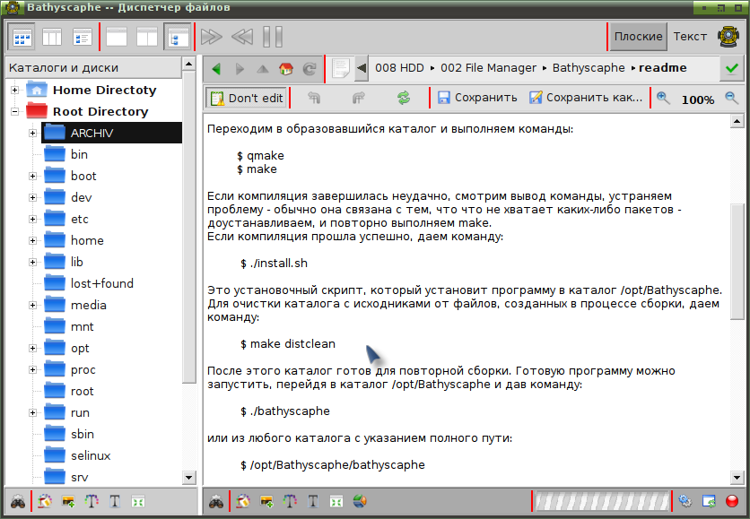Zoom in the text with magnifier plus

[663, 98]
